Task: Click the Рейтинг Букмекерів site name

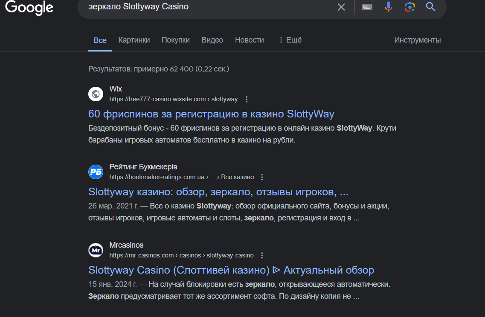Action: tap(143, 167)
